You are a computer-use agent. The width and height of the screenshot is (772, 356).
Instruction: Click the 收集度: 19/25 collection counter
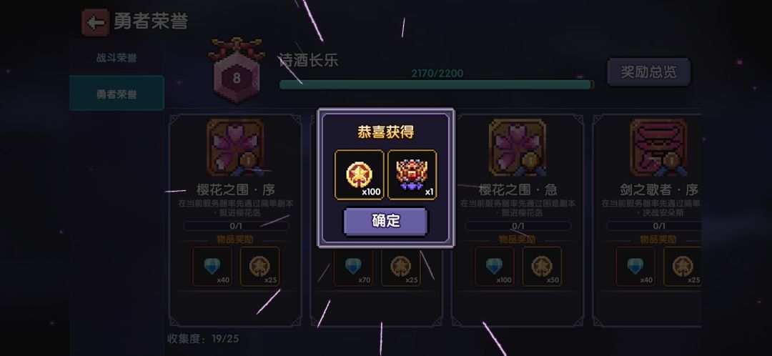(203, 339)
